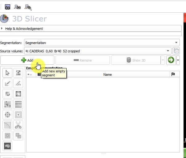The height and width of the screenshot is (158, 186).
Task: Open the Segmentation node dropdown
Action: point(102,43)
